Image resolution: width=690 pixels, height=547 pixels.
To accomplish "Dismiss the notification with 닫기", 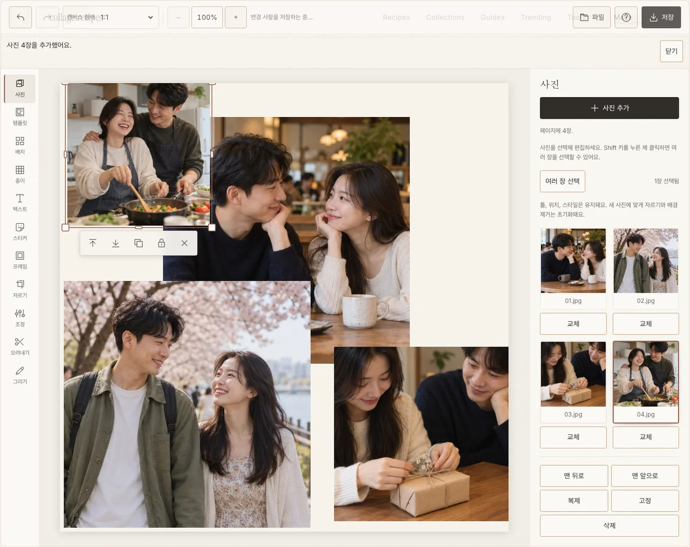I will point(671,51).
